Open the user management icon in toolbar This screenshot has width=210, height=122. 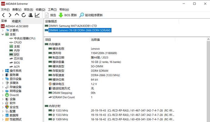pyautogui.click(x=30, y=15)
